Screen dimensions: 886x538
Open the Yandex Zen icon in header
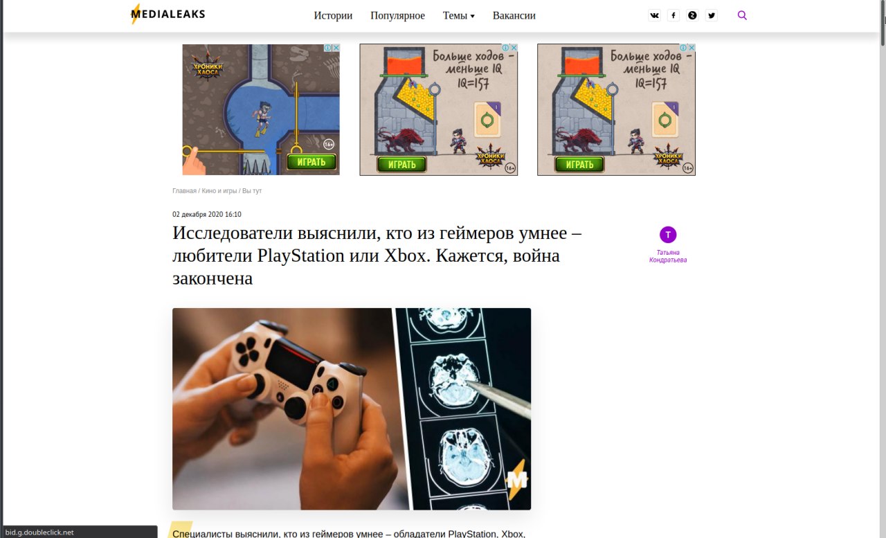[x=692, y=15]
